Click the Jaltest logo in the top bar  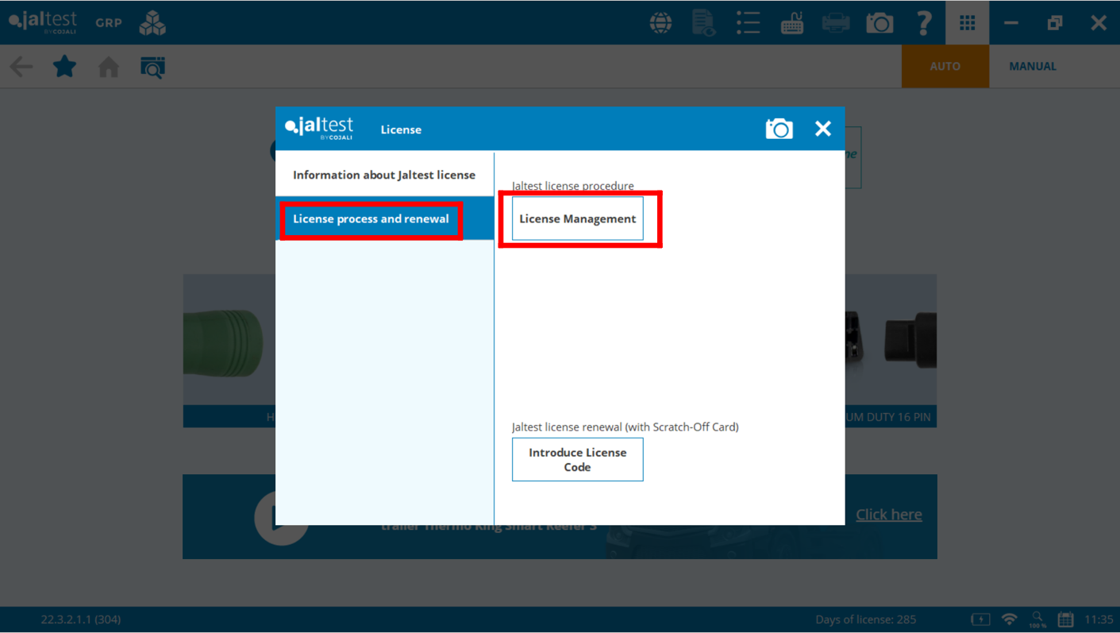coord(43,21)
